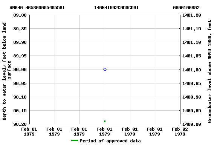Click left axis value 90.00

click(x=20, y=69)
